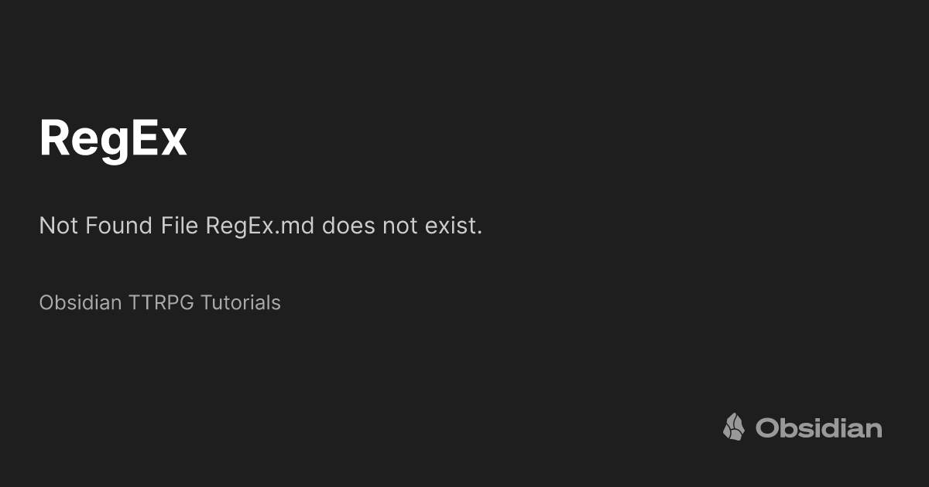The image size is (929, 487).
Task: Click the 'does not exist.' phrase
Action: (x=403, y=226)
